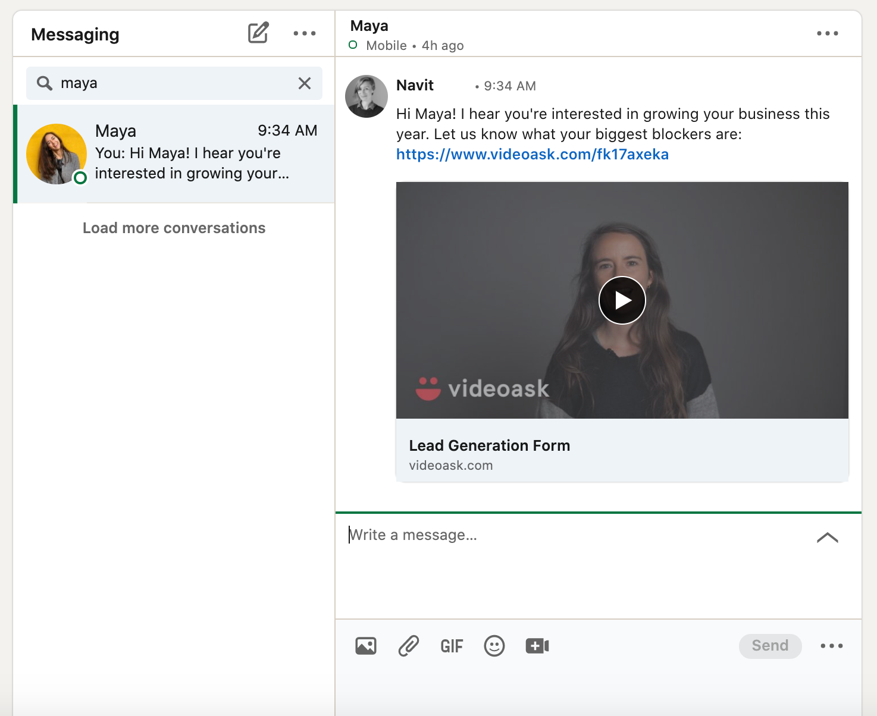The image size is (877, 716).
Task: Open the GIF picker
Action: (452, 646)
